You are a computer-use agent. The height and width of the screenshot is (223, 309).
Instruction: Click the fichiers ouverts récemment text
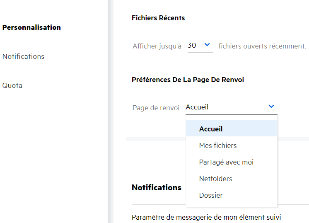click(x=262, y=46)
